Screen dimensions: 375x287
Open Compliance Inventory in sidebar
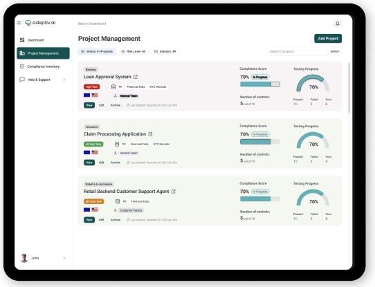[x=43, y=66]
